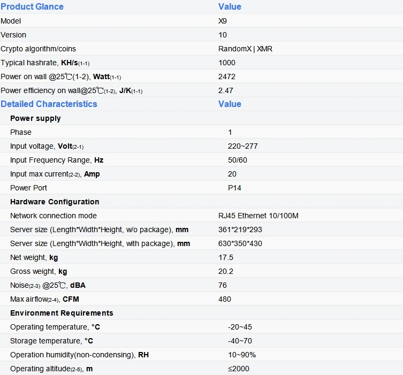This screenshot has width=403, height=375.
Task: Click the 'Power Port' label
Action: point(28,188)
